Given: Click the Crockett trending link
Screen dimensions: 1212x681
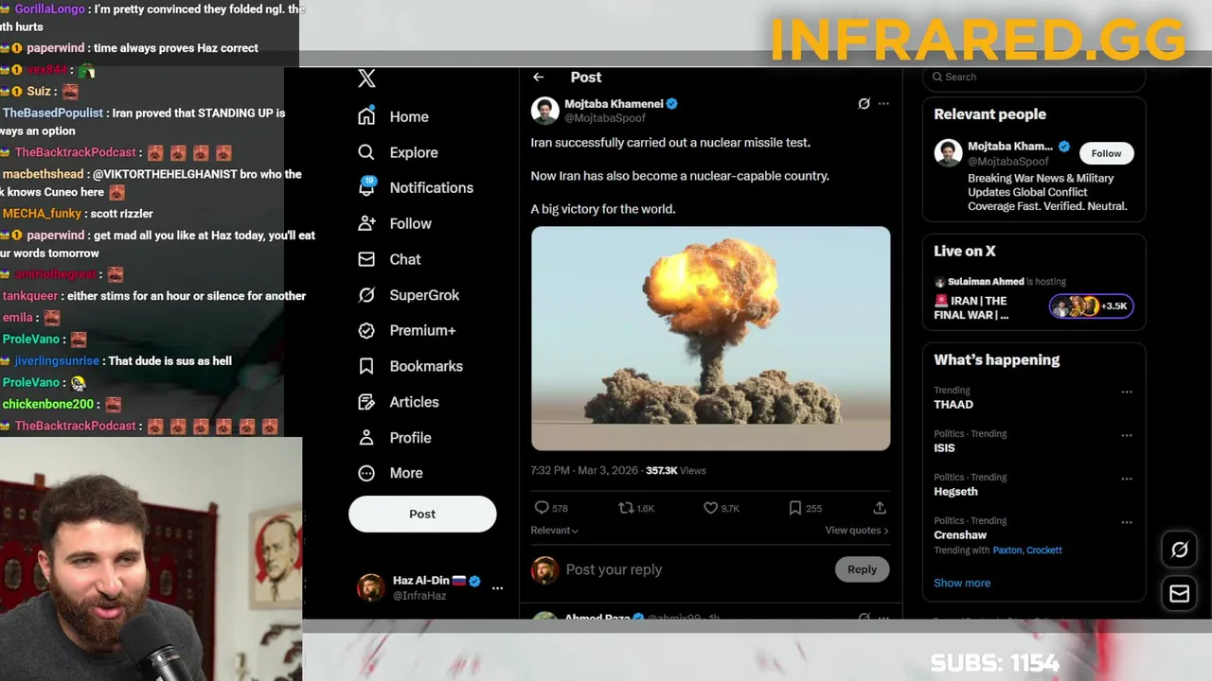Looking at the screenshot, I should [x=1044, y=550].
